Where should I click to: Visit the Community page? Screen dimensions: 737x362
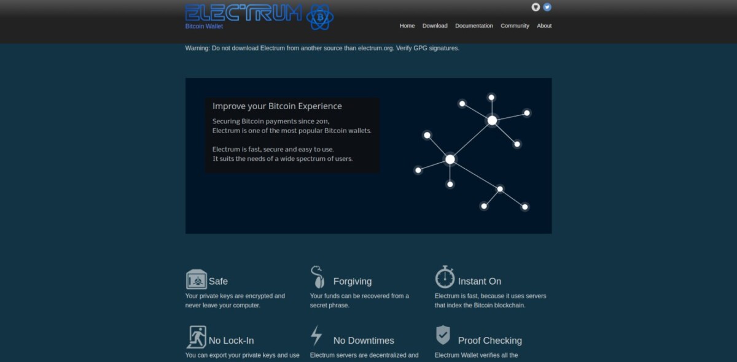(x=515, y=26)
